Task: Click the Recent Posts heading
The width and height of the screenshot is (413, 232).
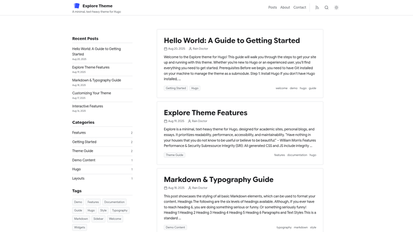Action: (85, 39)
